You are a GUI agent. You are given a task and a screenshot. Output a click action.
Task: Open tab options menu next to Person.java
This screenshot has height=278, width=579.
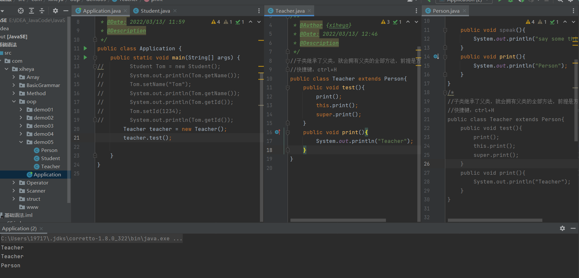573,11
